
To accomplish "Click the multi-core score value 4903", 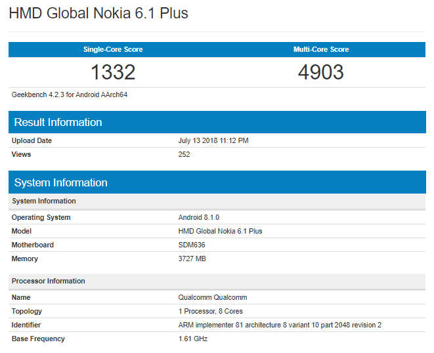I will (321, 72).
